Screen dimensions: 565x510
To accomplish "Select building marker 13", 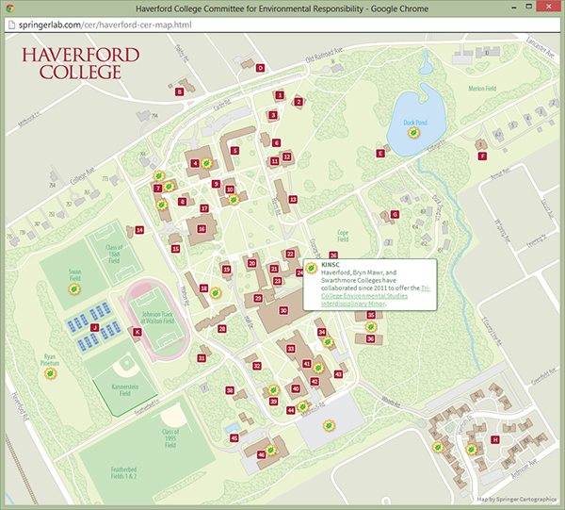I will pyautogui.click(x=293, y=200).
